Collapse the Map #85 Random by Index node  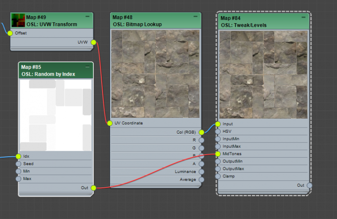click(x=87, y=67)
